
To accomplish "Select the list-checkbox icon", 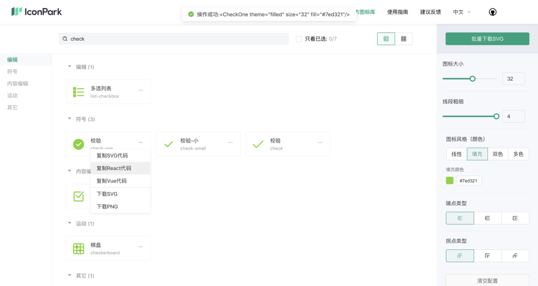I will [x=79, y=92].
